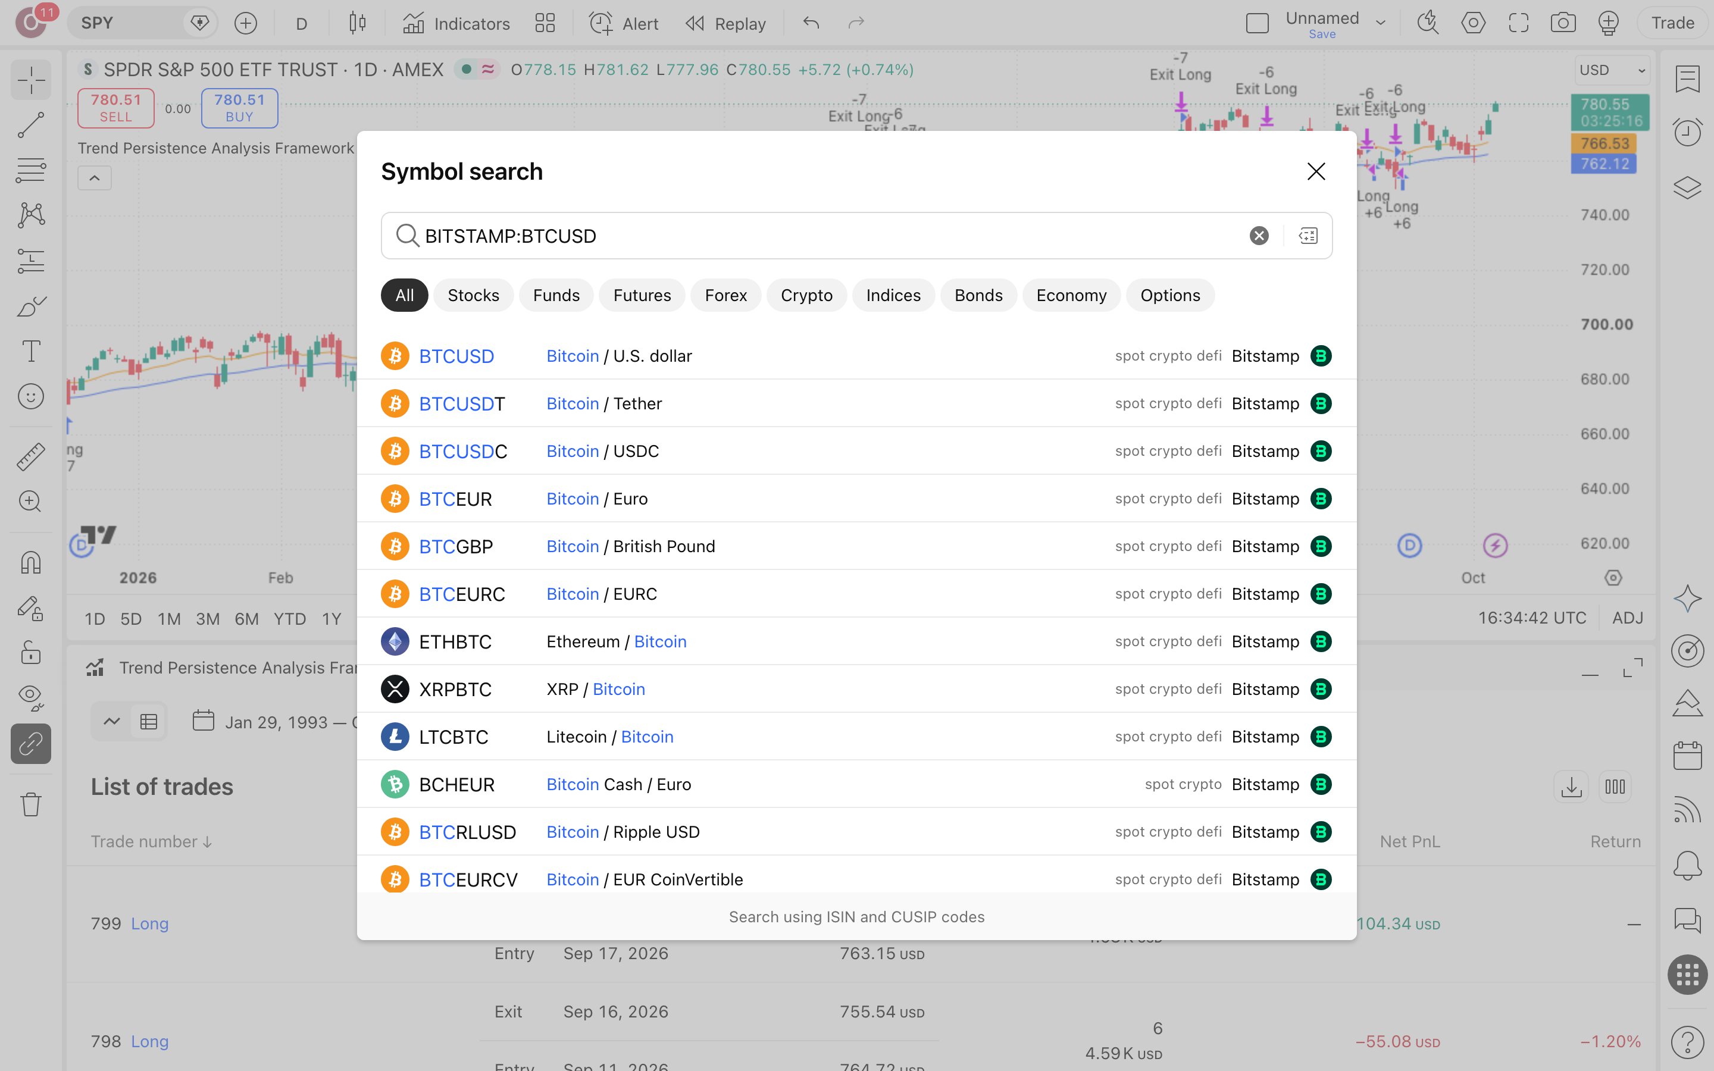The width and height of the screenshot is (1714, 1071).
Task: Close the Symbol search dialog
Action: coord(1316,171)
